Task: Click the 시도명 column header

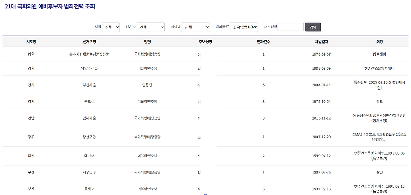Action: click(x=31, y=42)
